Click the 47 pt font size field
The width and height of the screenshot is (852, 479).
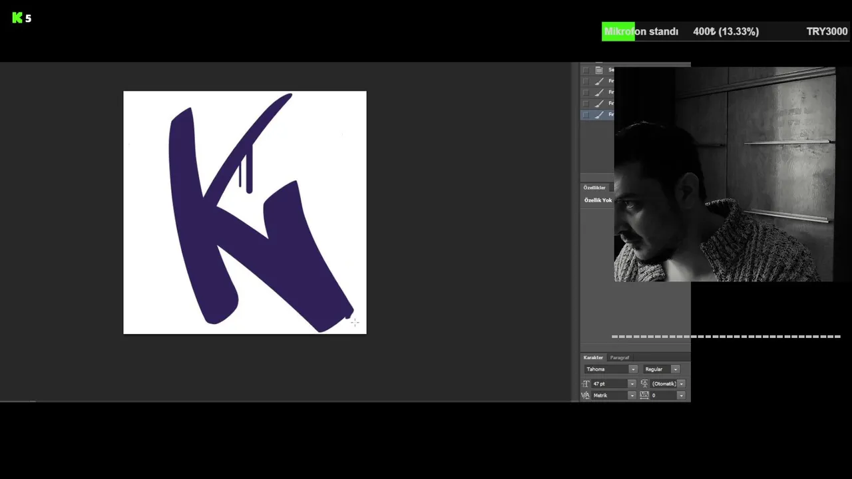[x=610, y=384]
